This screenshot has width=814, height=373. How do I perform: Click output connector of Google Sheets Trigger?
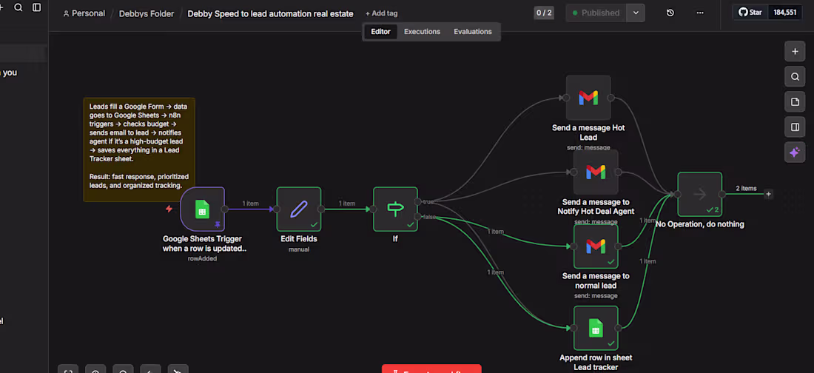pyautogui.click(x=225, y=209)
